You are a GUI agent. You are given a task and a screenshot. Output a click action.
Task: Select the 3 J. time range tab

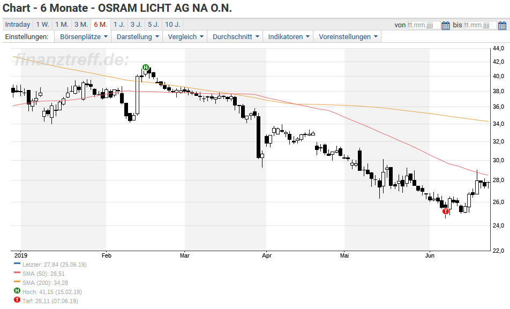[x=136, y=25]
